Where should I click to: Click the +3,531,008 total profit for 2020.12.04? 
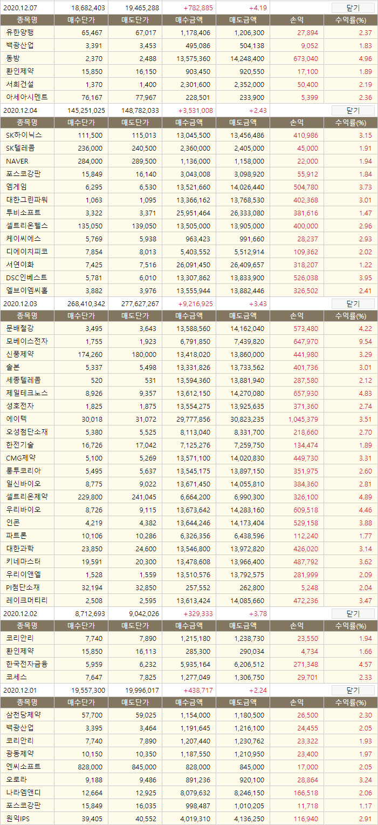coord(195,111)
